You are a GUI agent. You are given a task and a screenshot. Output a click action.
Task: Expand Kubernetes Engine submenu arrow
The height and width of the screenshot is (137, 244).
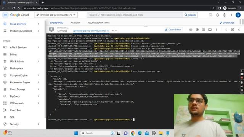[x=39, y=83]
